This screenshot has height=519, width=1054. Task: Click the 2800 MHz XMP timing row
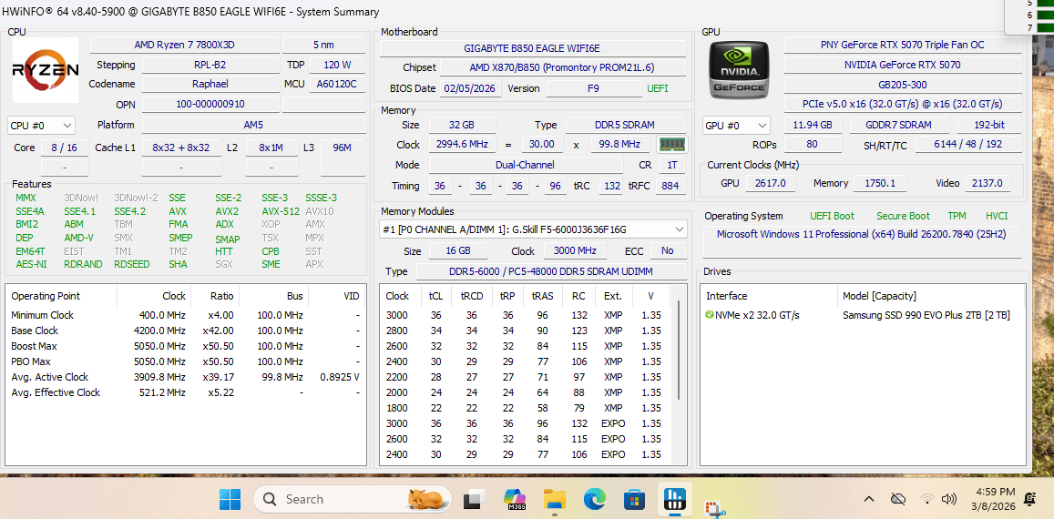[526, 331]
